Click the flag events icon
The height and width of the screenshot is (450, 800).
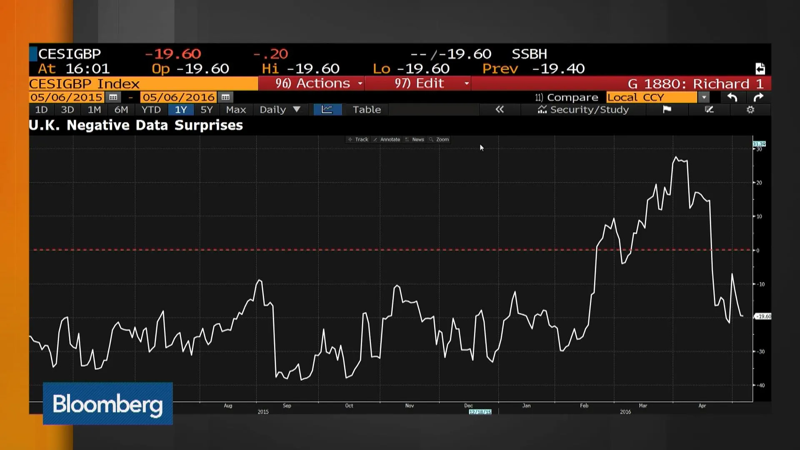(667, 110)
